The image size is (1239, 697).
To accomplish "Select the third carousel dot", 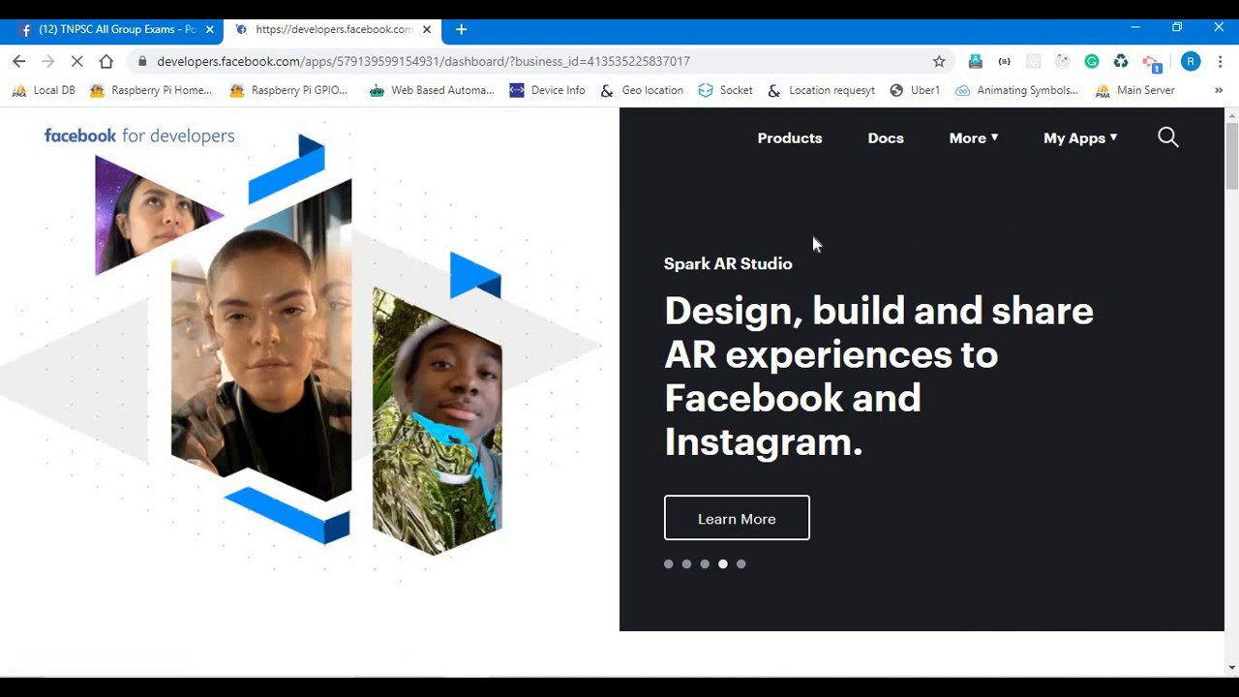I will pyautogui.click(x=705, y=563).
